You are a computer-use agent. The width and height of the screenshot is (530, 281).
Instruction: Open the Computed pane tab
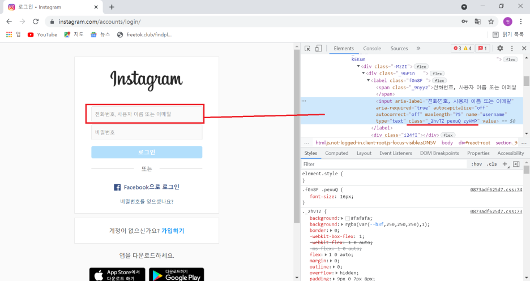tap(337, 153)
